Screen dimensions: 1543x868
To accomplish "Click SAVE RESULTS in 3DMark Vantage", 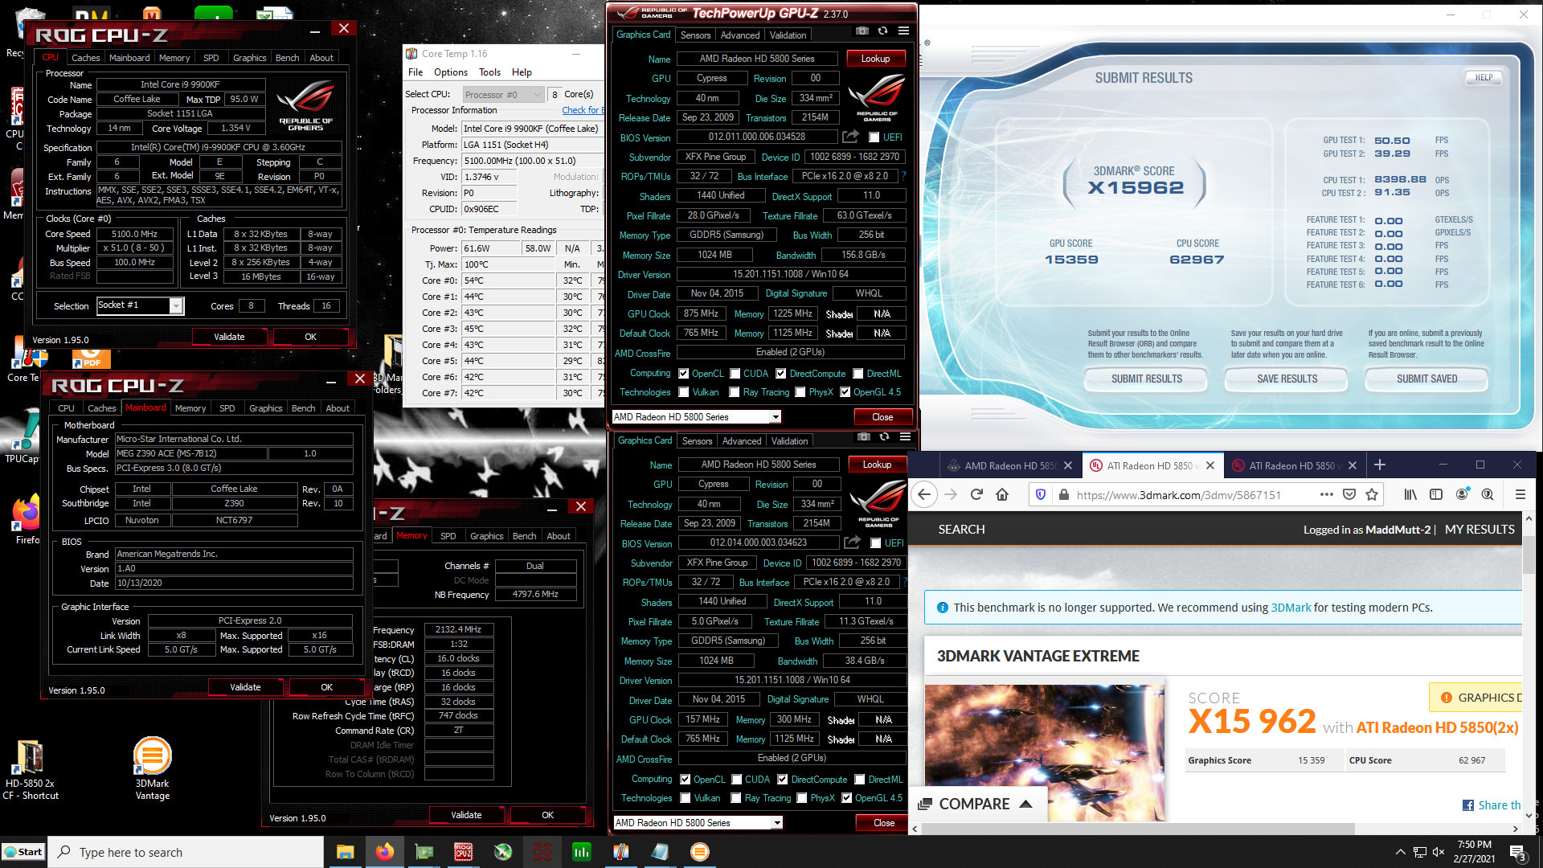I will (x=1287, y=379).
